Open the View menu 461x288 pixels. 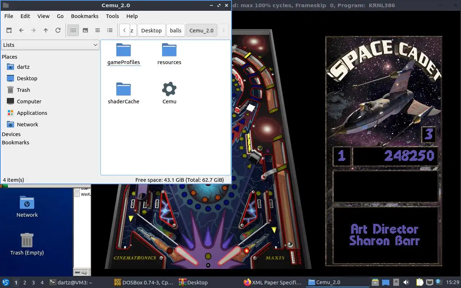(x=44, y=16)
